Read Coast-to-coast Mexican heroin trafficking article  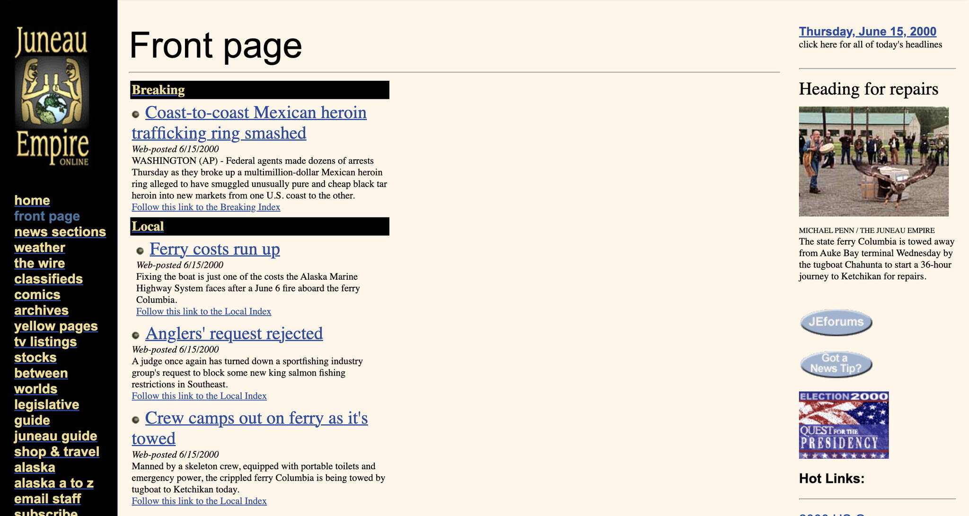tap(255, 113)
